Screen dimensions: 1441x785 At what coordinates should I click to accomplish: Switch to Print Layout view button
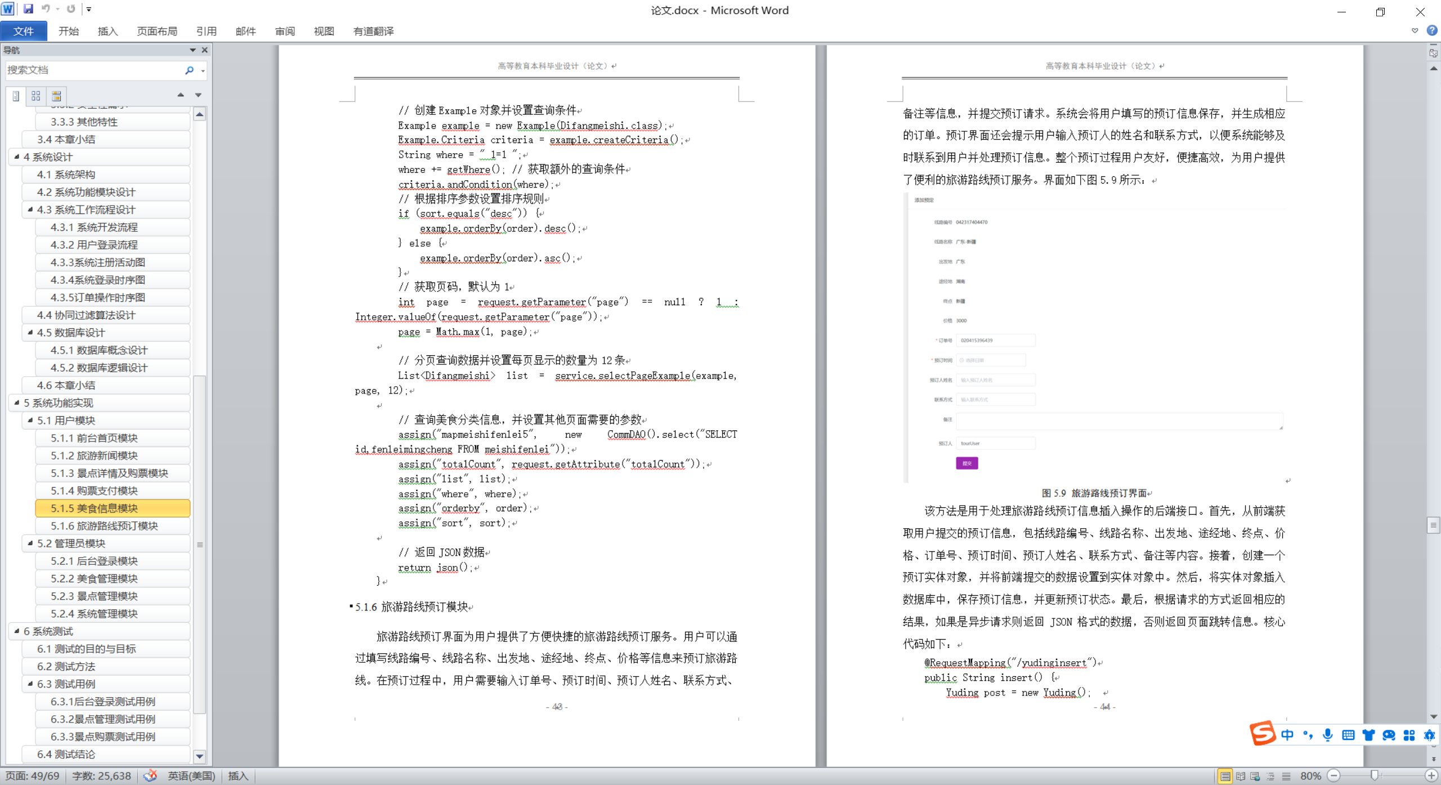click(x=1225, y=776)
